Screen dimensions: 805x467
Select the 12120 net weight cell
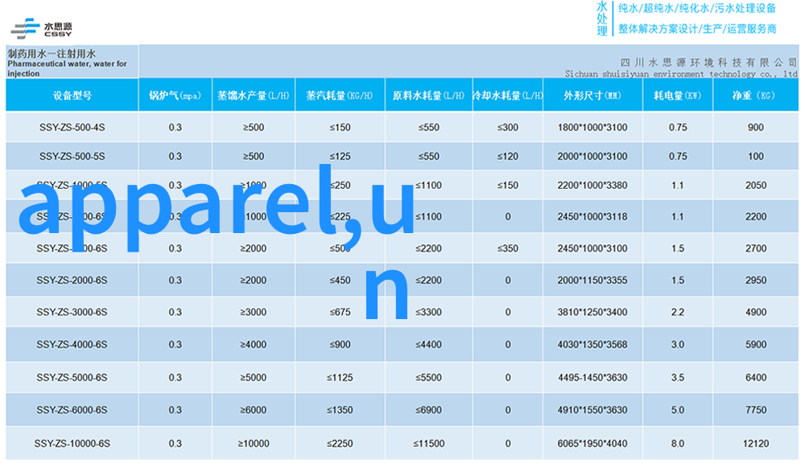pos(755,443)
